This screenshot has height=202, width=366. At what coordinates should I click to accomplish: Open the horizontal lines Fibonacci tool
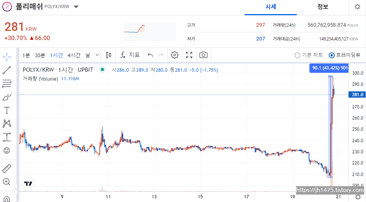click(x=7, y=84)
